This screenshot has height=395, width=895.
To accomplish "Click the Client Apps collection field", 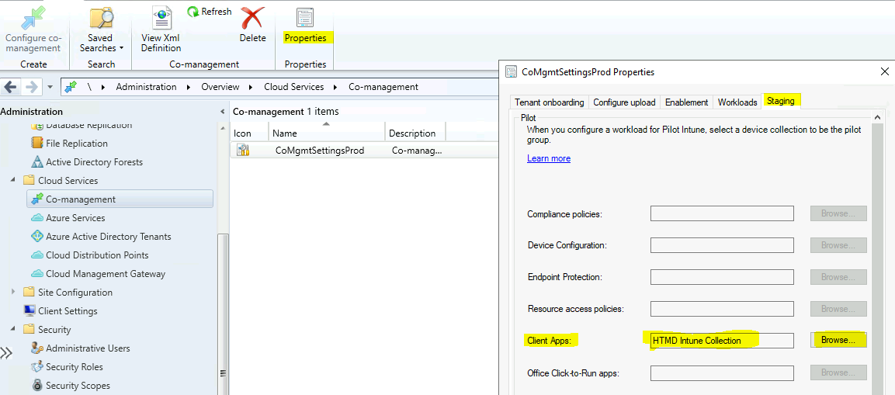I will pyautogui.click(x=722, y=340).
